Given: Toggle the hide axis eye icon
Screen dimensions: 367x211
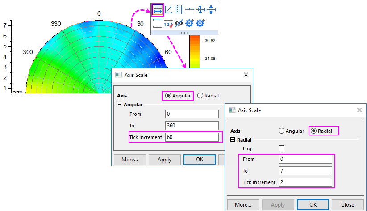Looking at the screenshot, I should tap(179, 23).
